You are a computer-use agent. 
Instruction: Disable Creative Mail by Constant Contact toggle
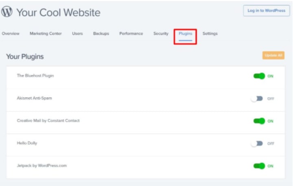coord(259,121)
